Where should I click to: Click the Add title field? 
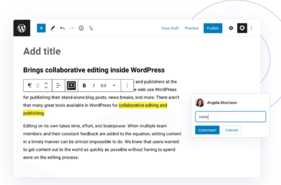pyautogui.click(x=42, y=51)
